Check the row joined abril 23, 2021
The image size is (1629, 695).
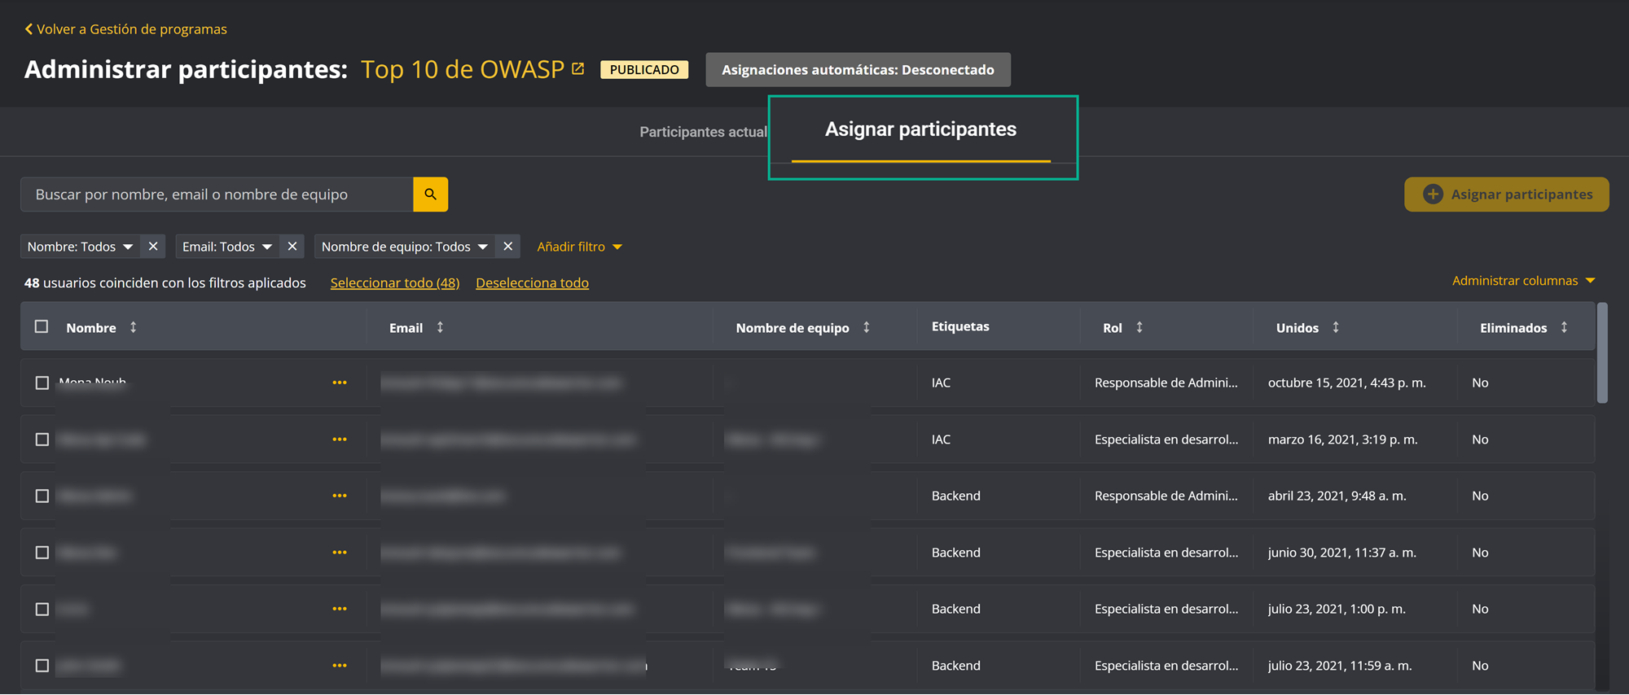[x=42, y=496]
